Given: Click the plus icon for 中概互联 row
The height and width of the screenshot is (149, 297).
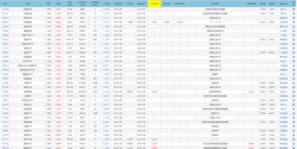Looking at the screenshot, I should pyautogui.click(x=294, y=92).
